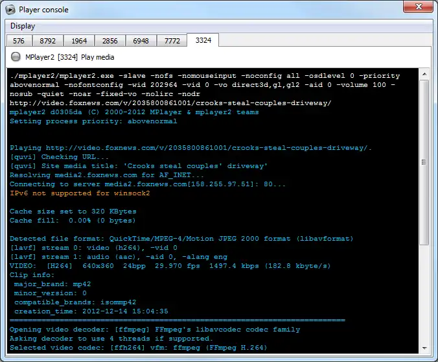
Task: Switch to the 576 tab
Action: click(19, 41)
